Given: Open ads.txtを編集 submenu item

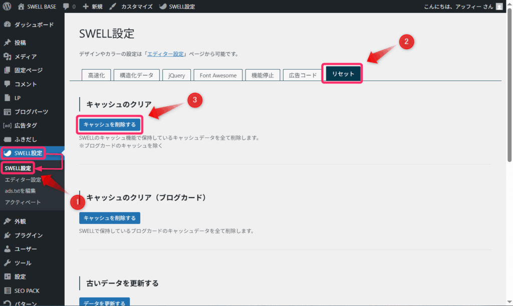Looking at the screenshot, I should pyautogui.click(x=20, y=190).
